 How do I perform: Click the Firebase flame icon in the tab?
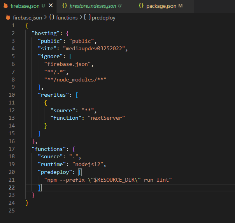point(6,6)
